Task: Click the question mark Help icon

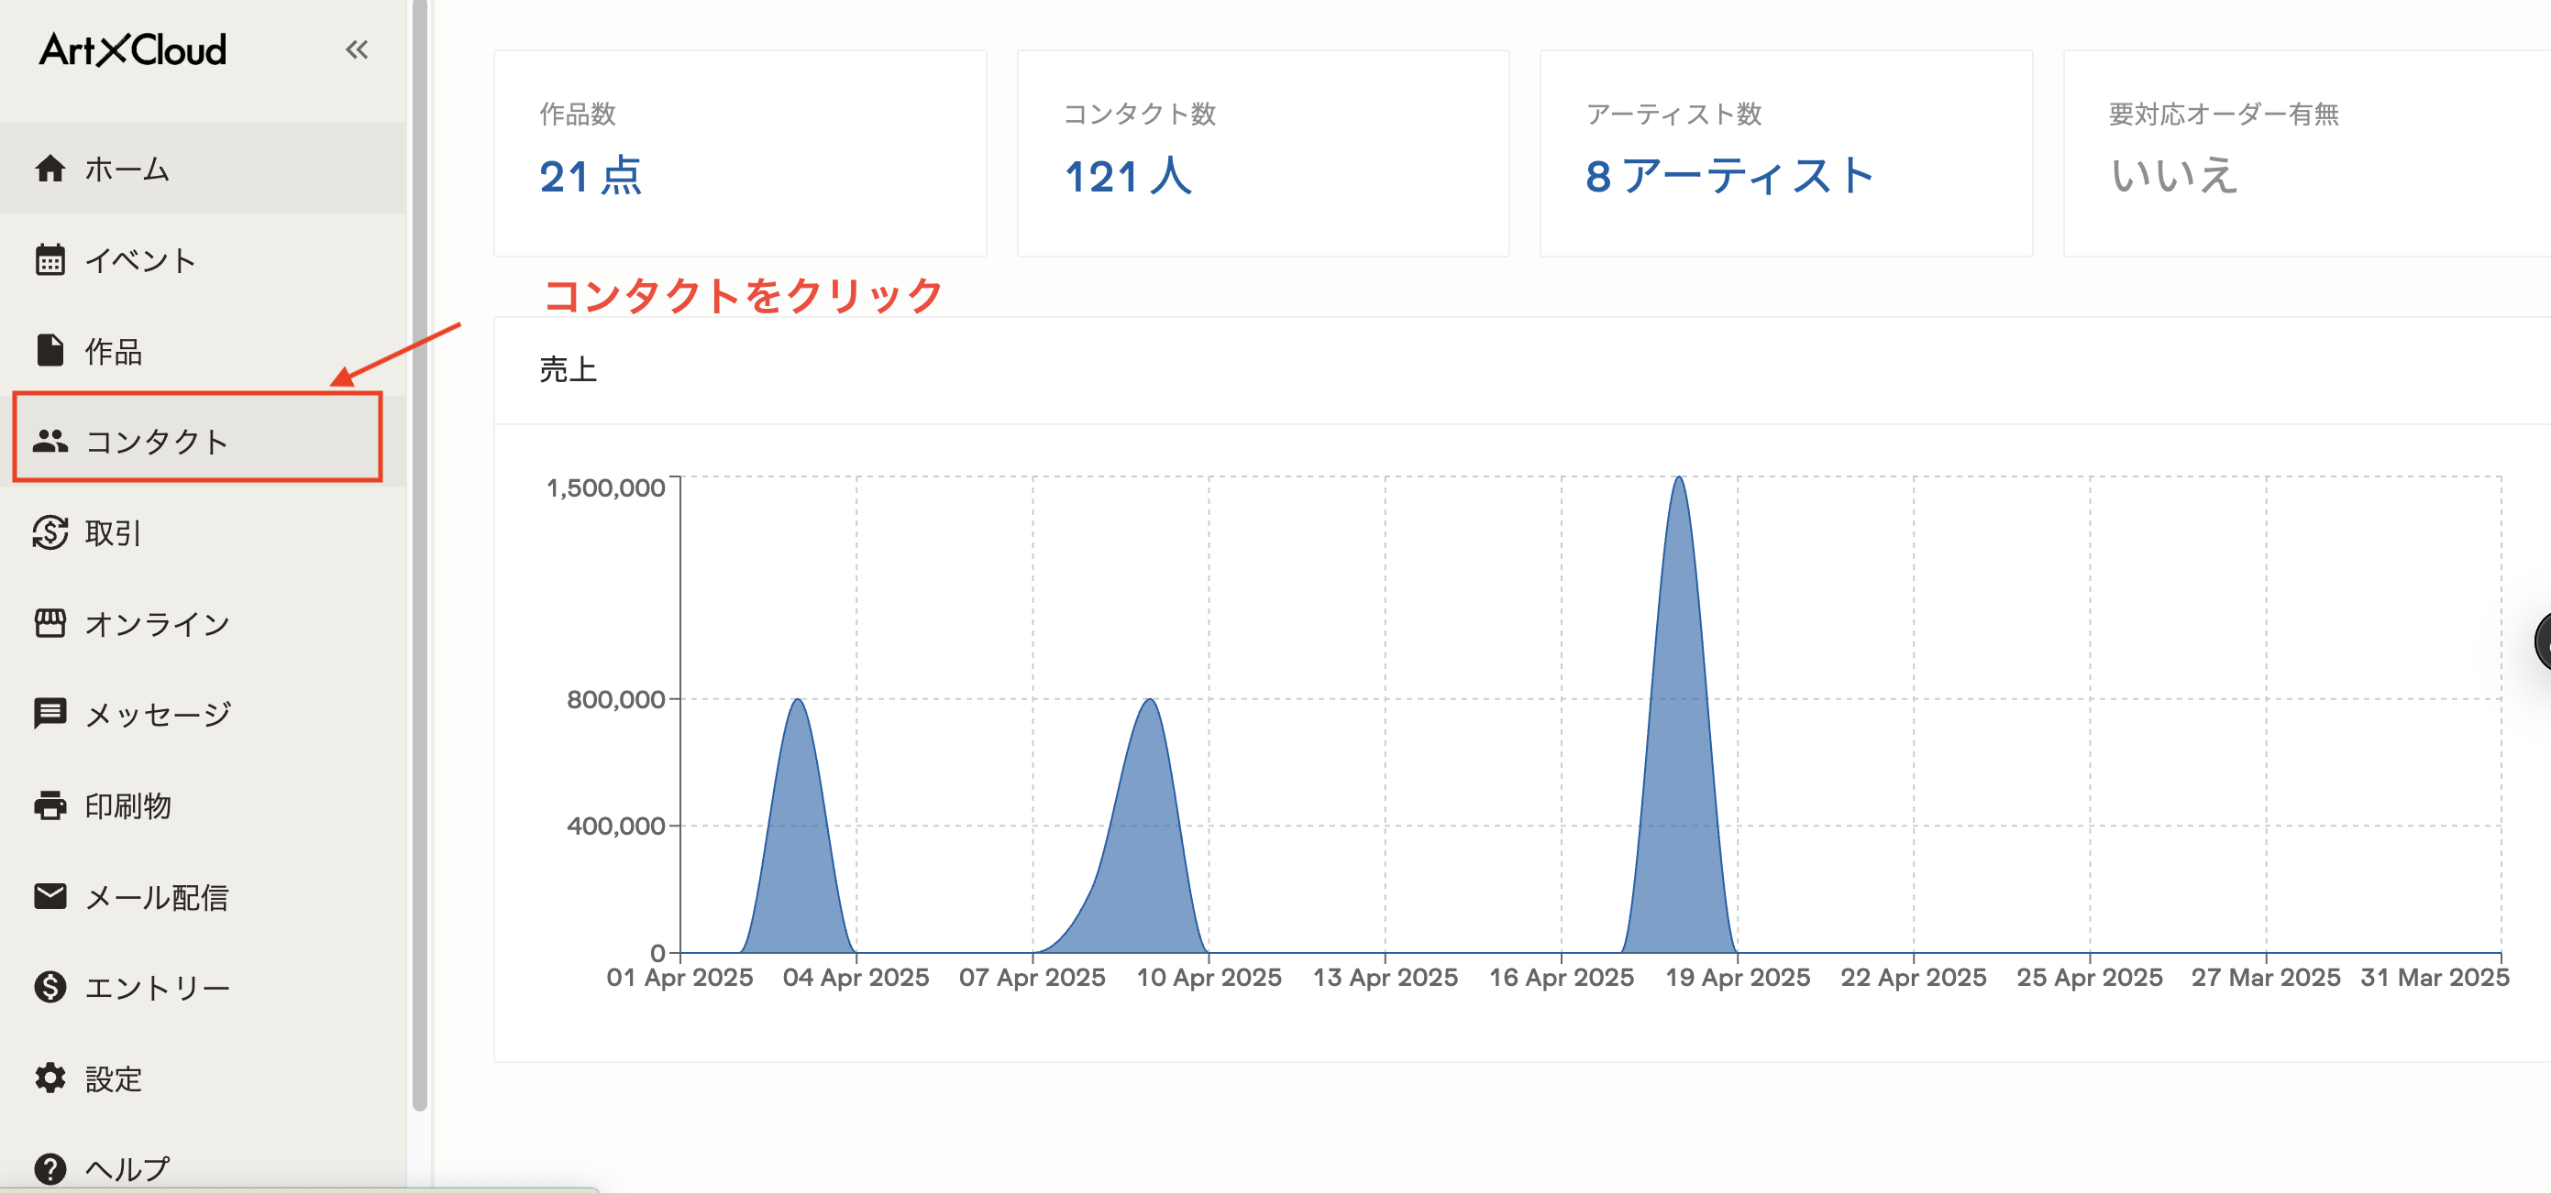Action: click(x=50, y=1169)
